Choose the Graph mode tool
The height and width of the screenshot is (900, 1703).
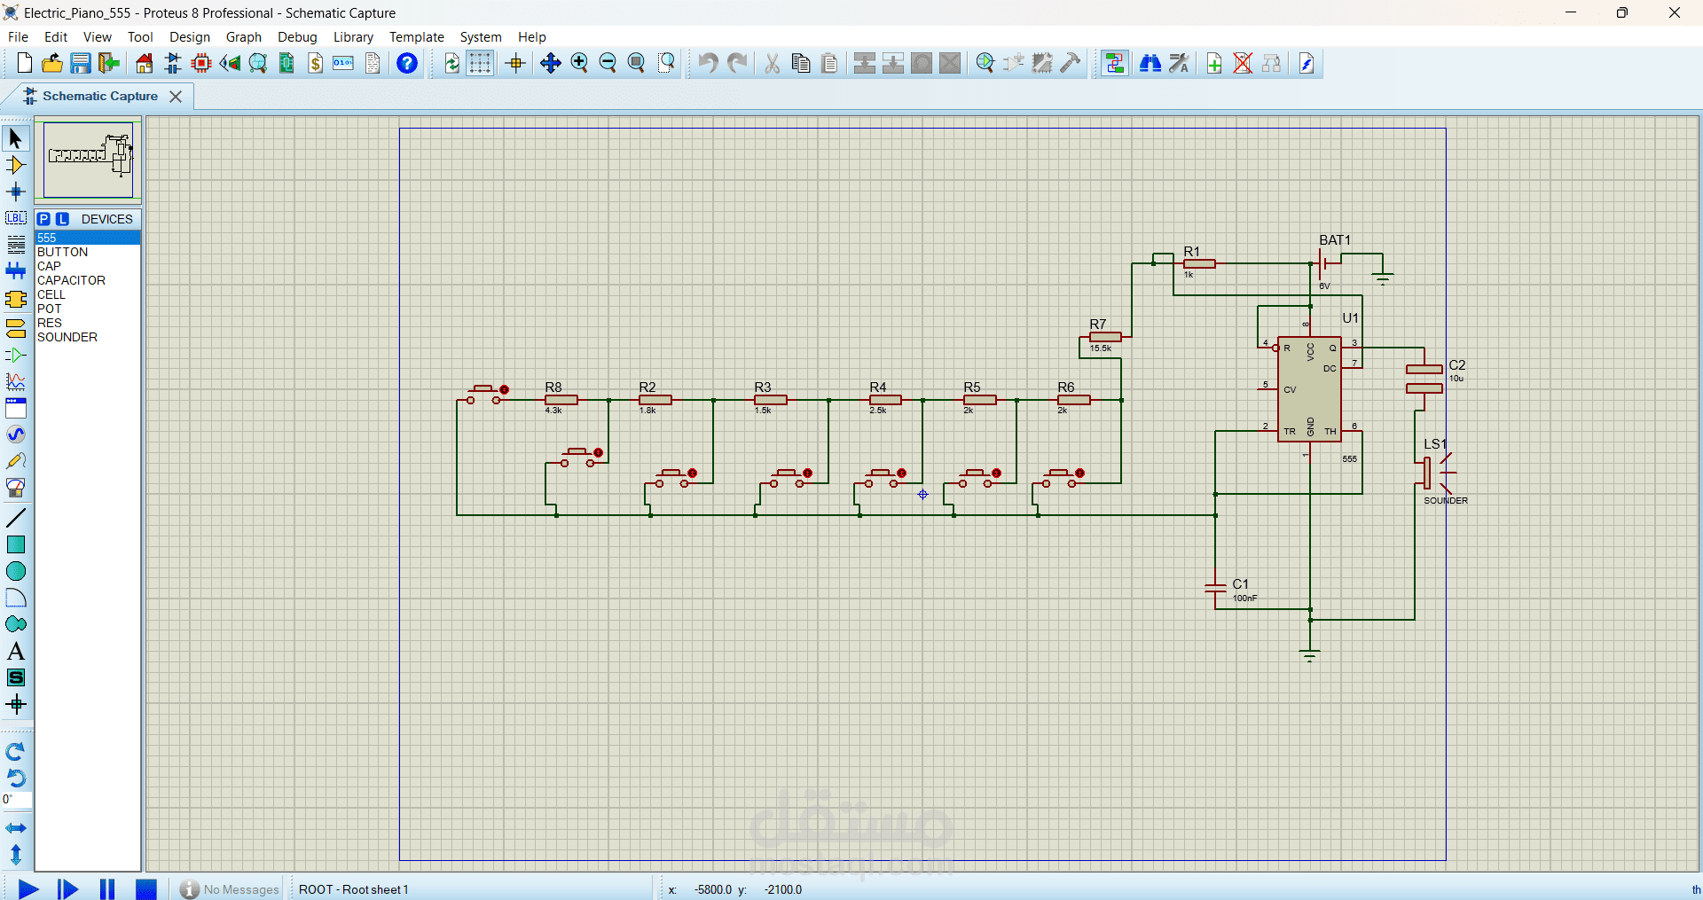[x=16, y=381]
